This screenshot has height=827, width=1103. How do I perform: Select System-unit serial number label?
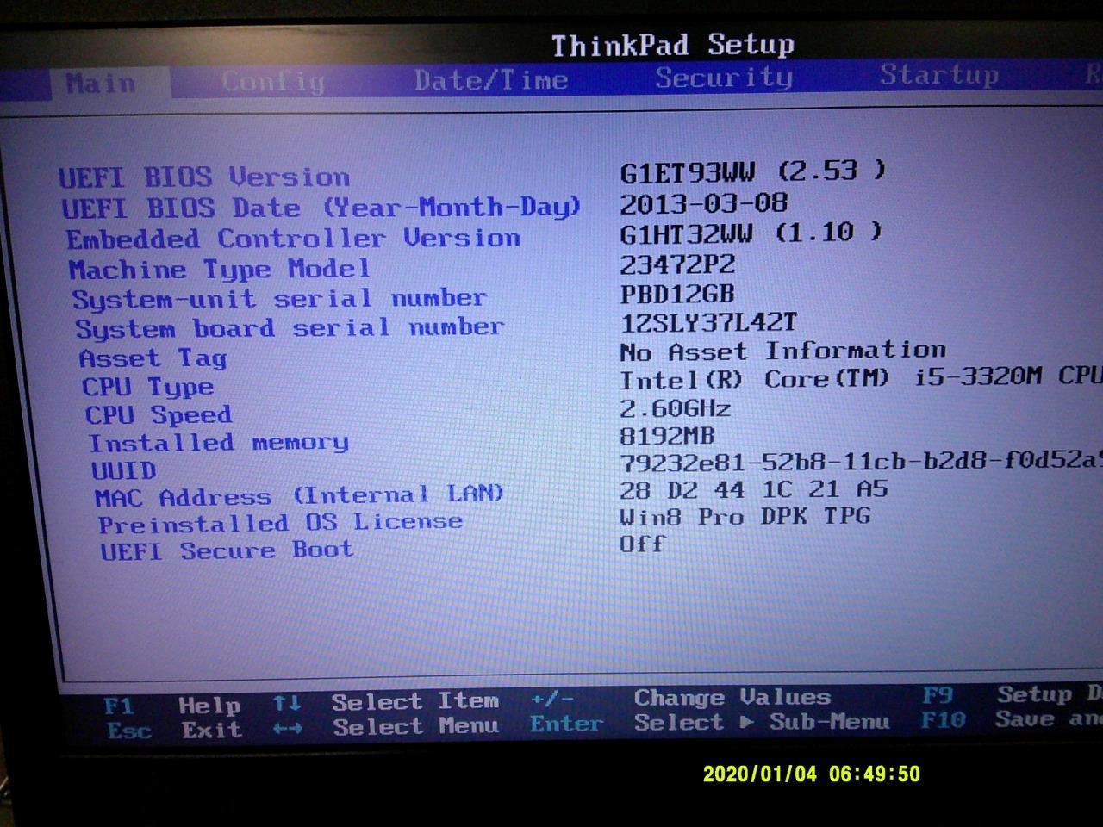(279, 299)
